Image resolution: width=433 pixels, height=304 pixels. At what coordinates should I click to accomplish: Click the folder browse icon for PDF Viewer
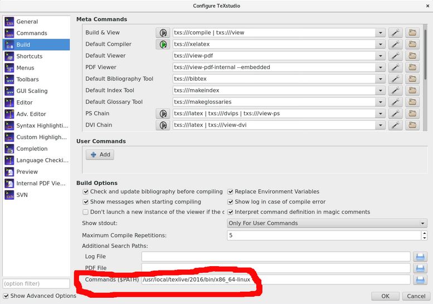(412, 67)
